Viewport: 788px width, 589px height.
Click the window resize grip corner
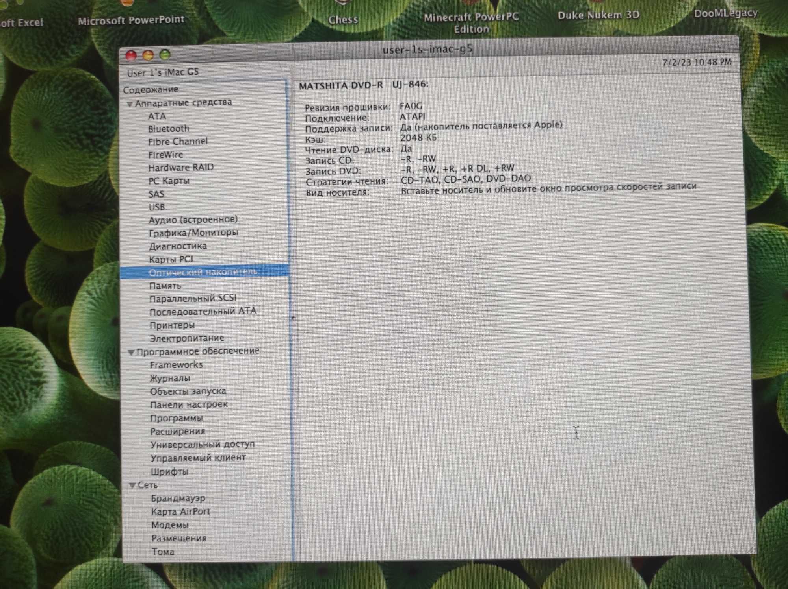coord(751,549)
